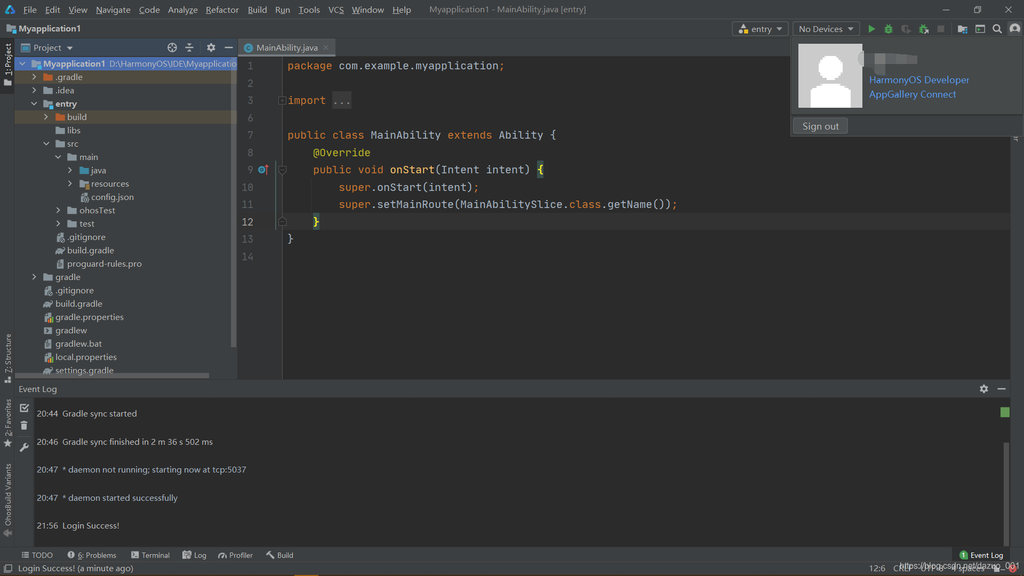
Task: Click the Project Settings gear icon
Action: tap(211, 47)
